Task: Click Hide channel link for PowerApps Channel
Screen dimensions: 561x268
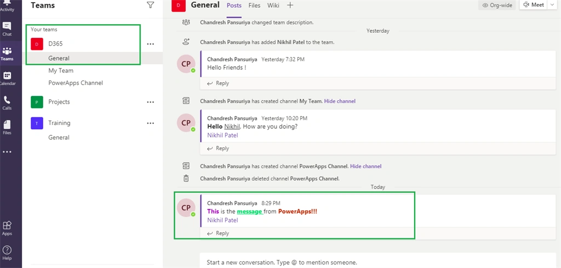Action: pos(365,167)
